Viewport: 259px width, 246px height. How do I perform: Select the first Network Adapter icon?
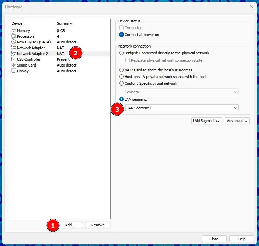[x=14, y=48]
